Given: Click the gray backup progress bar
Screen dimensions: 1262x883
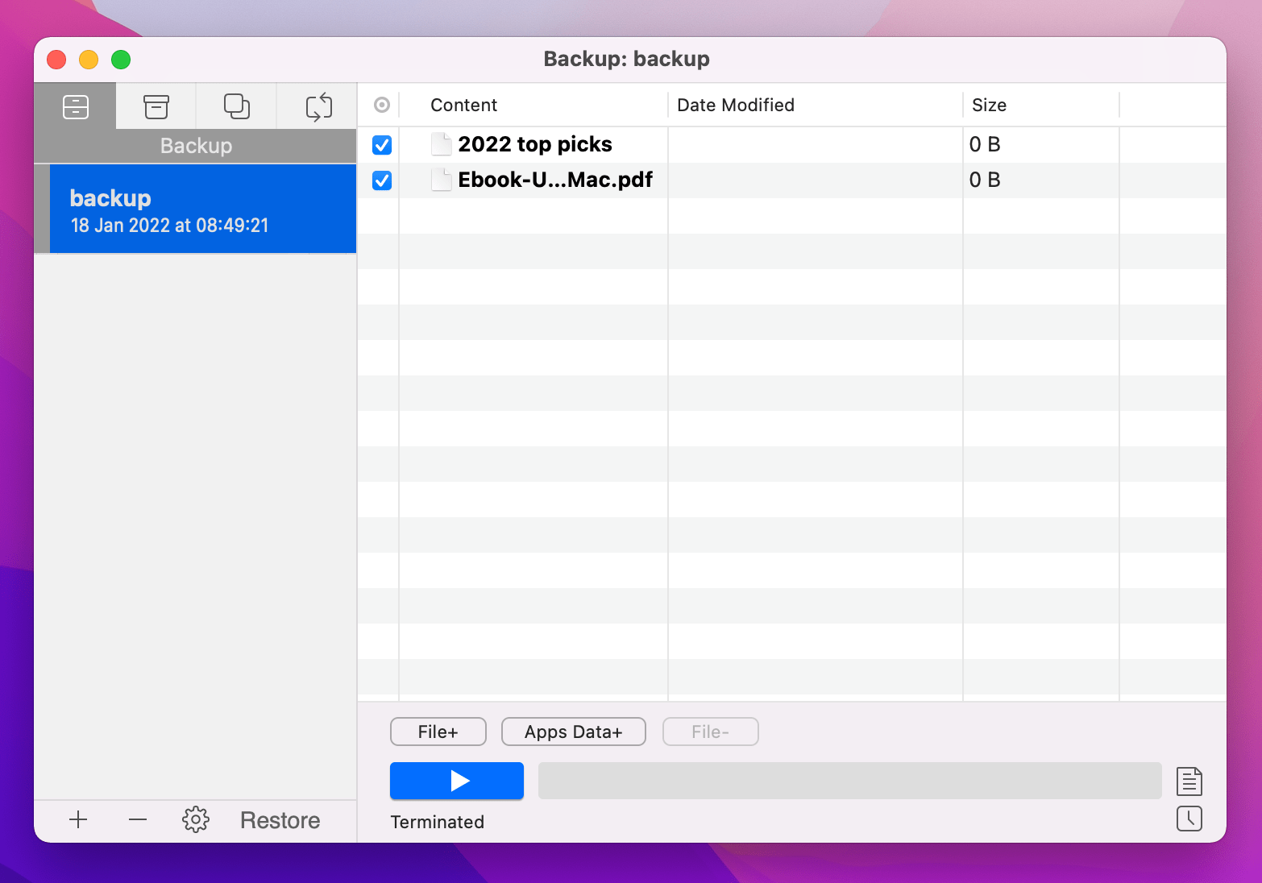Looking at the screenshot, I should (x=849, y=781).
